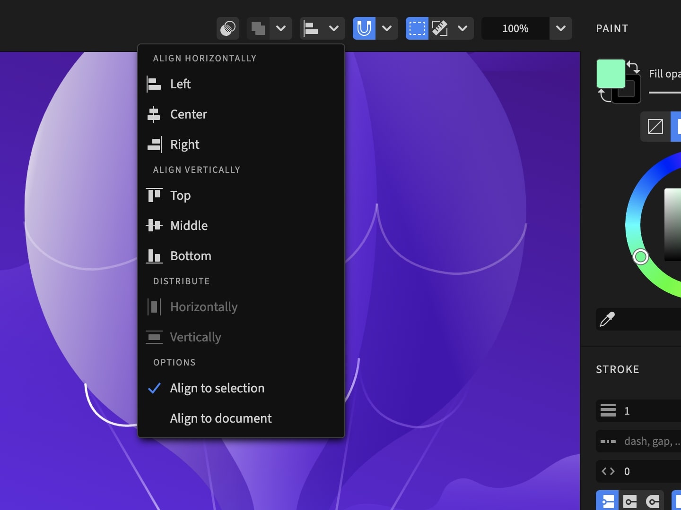The width and height of the screenshot is (681, 510).
Task: Click the align objects toolbar icon
Action: click(311, 28)
